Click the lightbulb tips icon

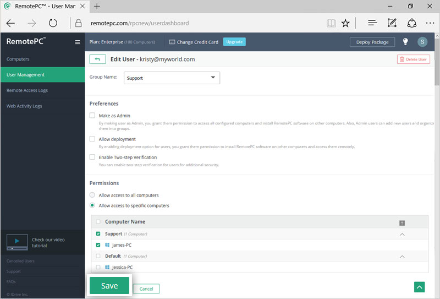(x=405, y=42)
